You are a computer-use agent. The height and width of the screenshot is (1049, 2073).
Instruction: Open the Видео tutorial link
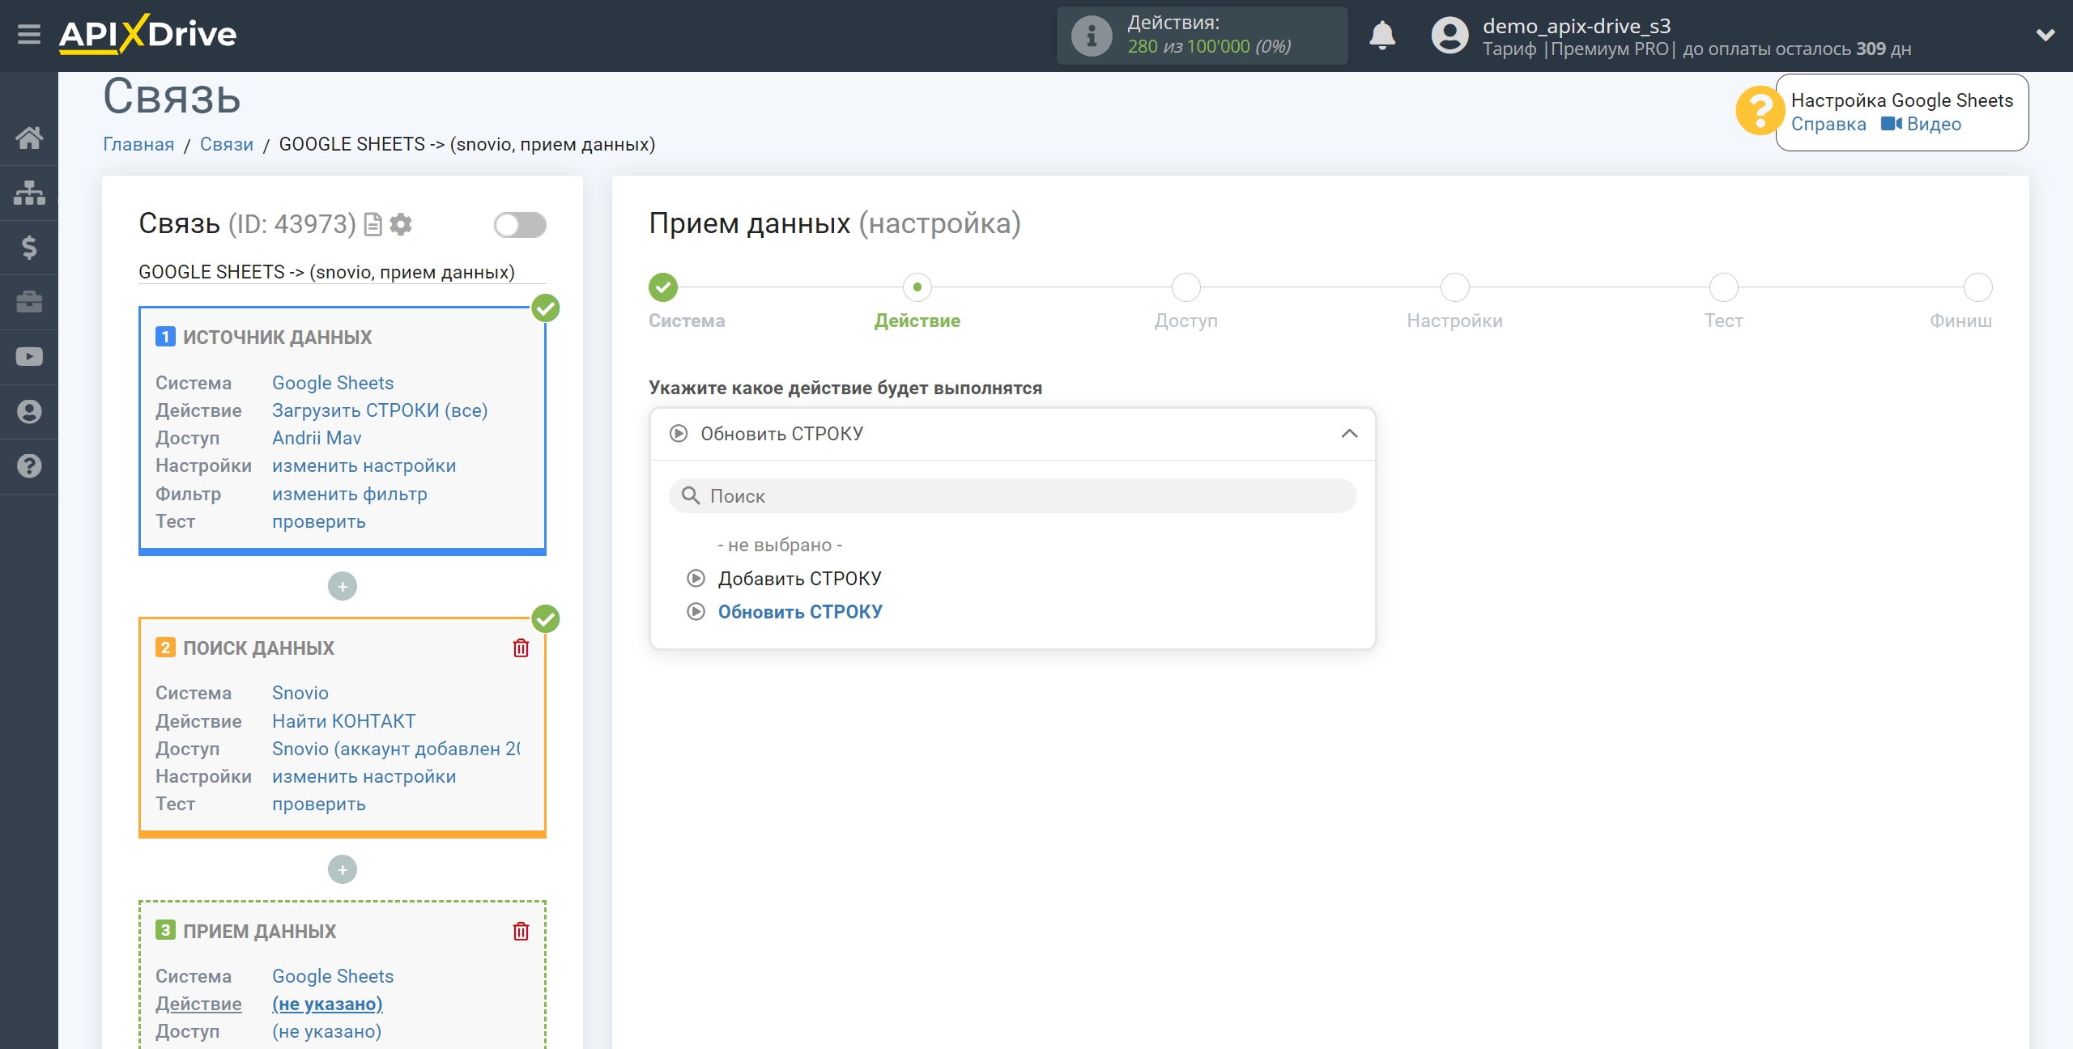coord(1921,124)
